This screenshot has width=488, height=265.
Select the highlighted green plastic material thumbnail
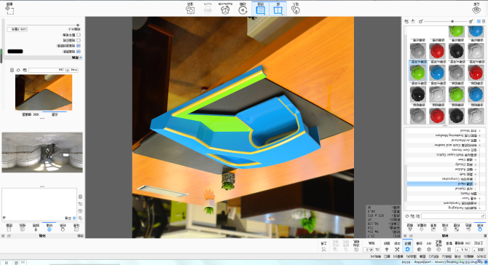[x=417, y=72]
